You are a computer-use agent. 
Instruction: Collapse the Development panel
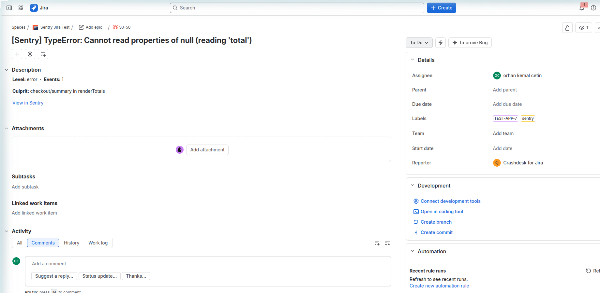point(412,186)
